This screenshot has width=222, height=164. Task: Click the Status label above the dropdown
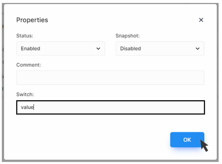(x=25, y=36)
